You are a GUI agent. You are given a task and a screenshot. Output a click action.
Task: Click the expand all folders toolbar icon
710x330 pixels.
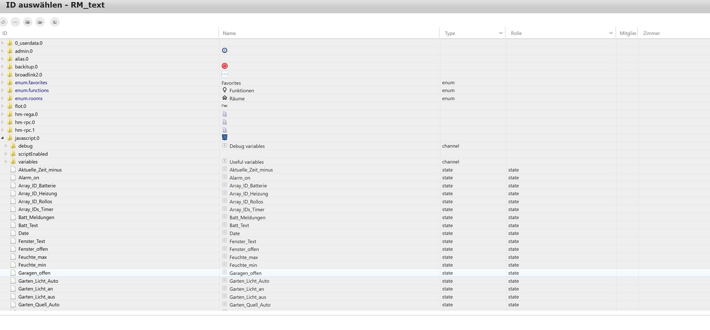coord(40,22)
